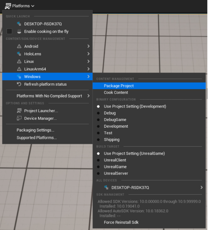The image size is (208, 230).
Task: Click the LinuxArm64 warning triangle icon
Action: click(x=19, y=69)
